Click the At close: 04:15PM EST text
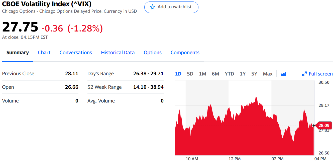Image resolution: width=333 pixels, height=162 pixels. (x=25, y=37)
